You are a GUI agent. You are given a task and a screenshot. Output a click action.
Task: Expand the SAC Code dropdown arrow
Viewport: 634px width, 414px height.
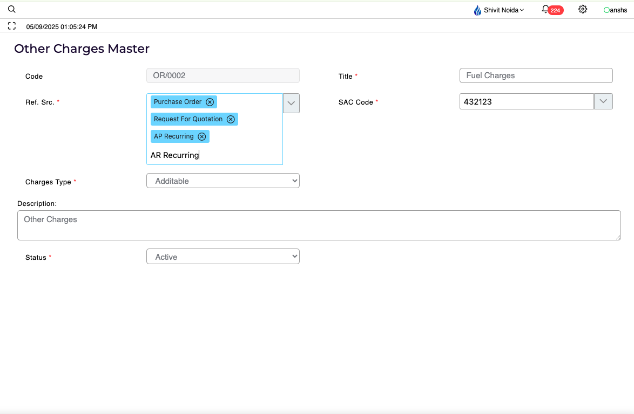point(603,101)
